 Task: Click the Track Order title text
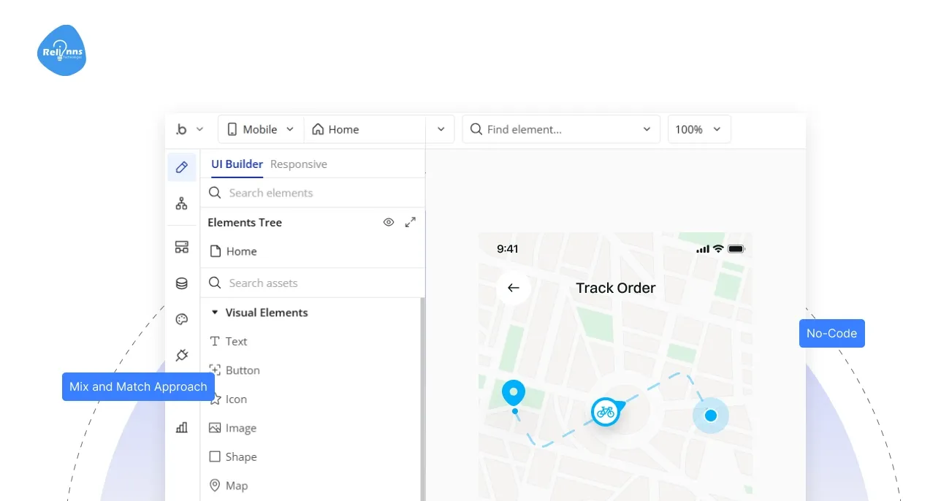[616, 288]
